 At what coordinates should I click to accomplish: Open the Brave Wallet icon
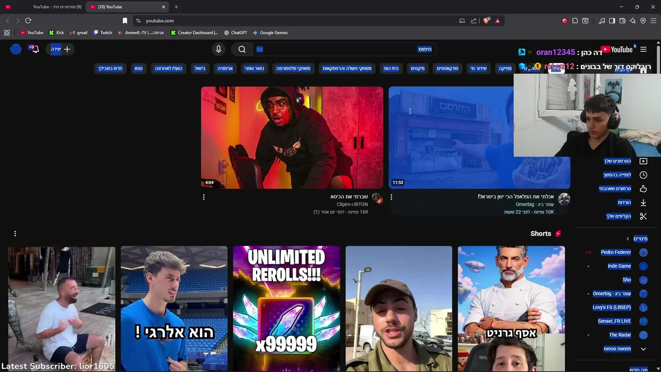622,21
